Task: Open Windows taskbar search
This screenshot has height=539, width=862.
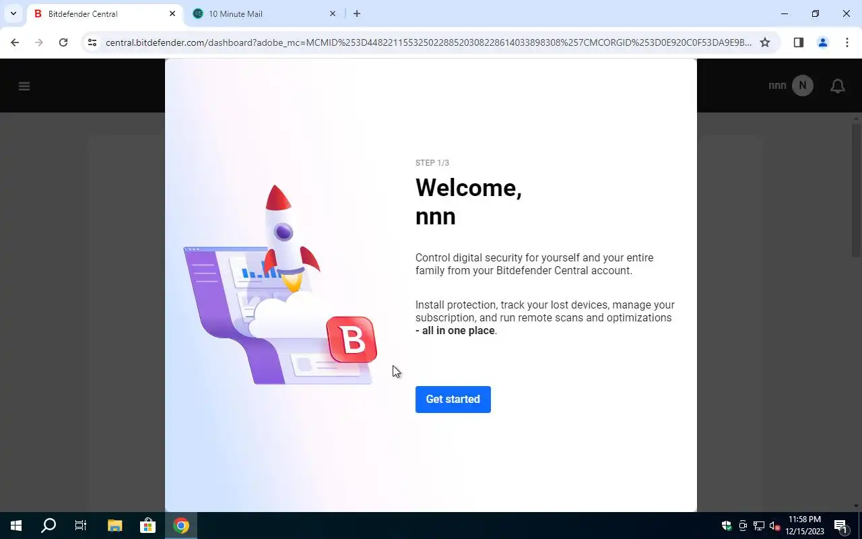Action: 48,526
